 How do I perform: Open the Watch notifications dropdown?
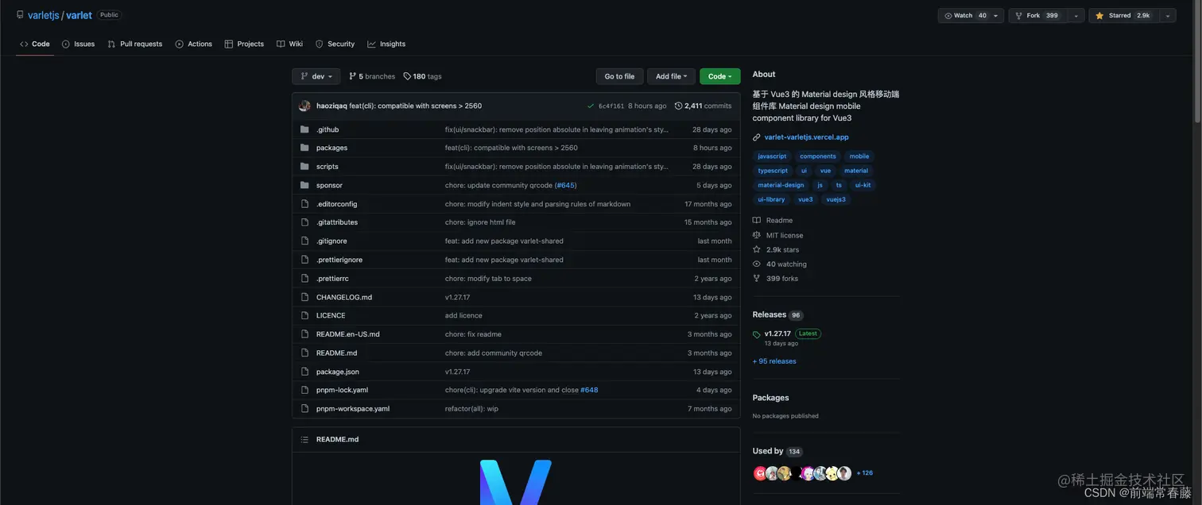(971, 15)
